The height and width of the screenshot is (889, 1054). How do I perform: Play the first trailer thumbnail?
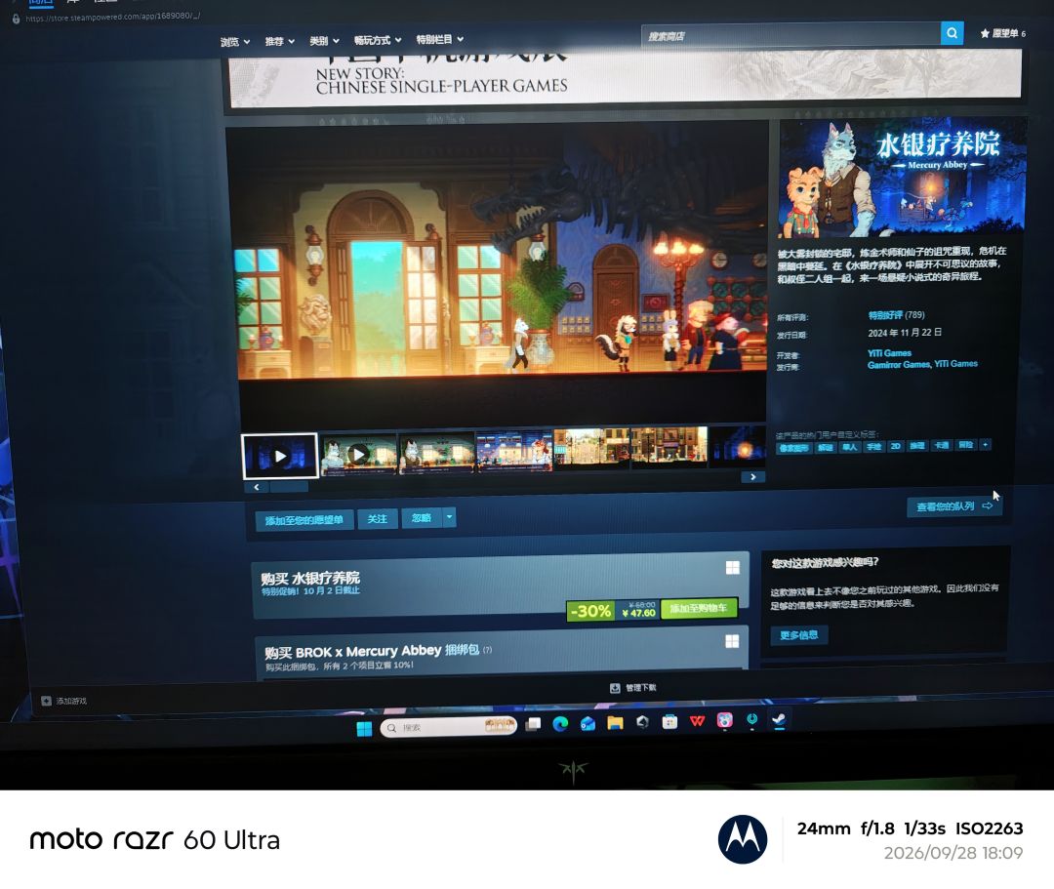point(280,456)
